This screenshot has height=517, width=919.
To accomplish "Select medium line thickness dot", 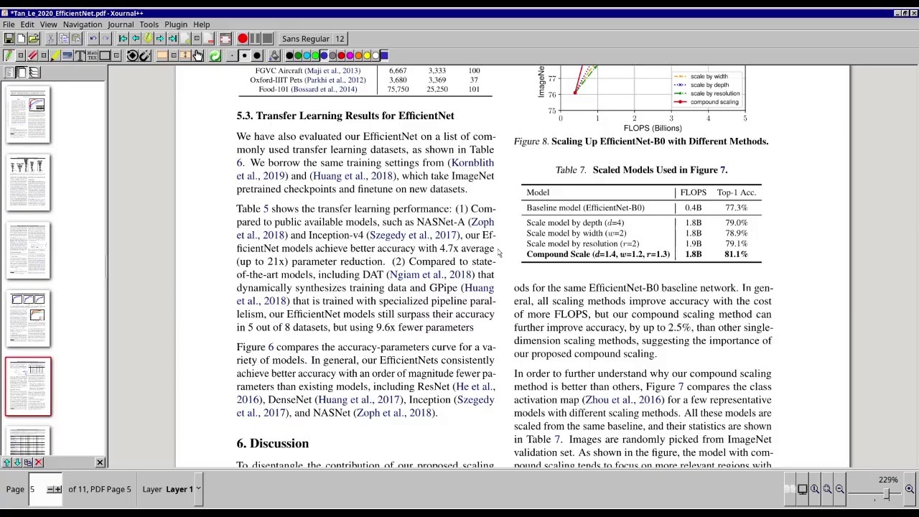I will (x=244, y=55).
